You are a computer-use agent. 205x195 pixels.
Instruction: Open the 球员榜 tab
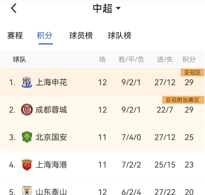click(x=81, y=35)
